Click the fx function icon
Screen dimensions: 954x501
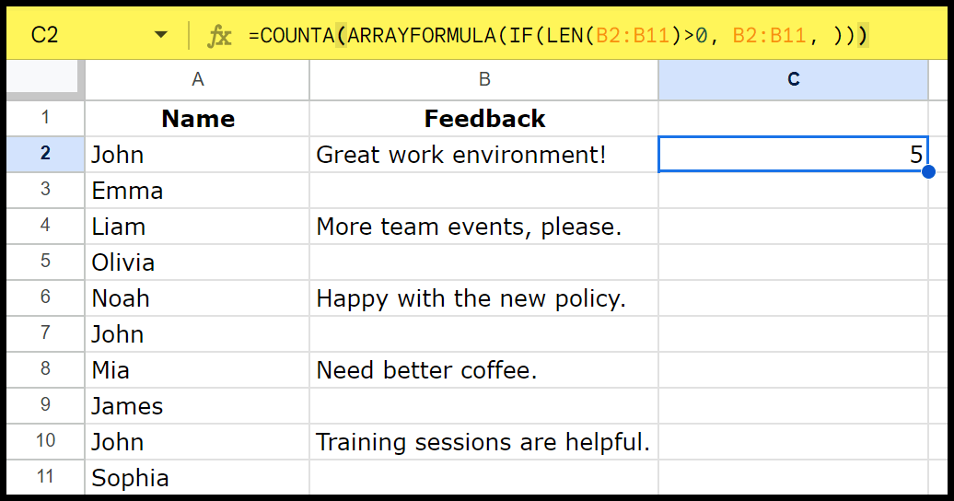pyautogui.click(x=219, y=36)
